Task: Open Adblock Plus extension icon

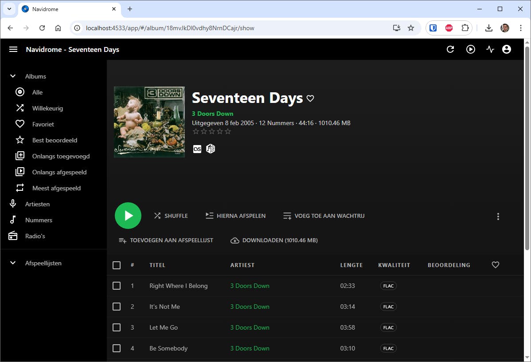Action: [x=449, y=28]
